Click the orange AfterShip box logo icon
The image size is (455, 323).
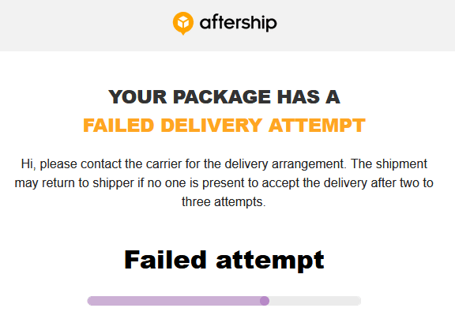tap(183, 23)
